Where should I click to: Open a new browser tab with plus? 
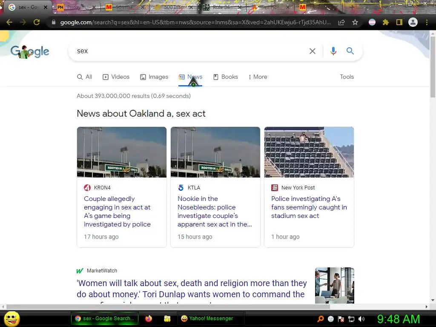click(352, 7)
